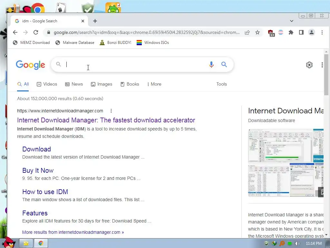Open the bottom-left IDM downloads list thumbnail
The height and width of the screenshot is (248, 330).
pyautogui.click(x=269, y=180)
